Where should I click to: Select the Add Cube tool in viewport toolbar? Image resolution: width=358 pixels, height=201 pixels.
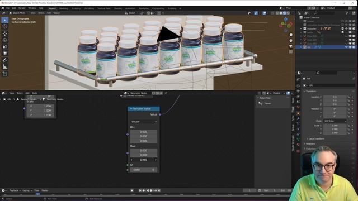click(5, 74)
